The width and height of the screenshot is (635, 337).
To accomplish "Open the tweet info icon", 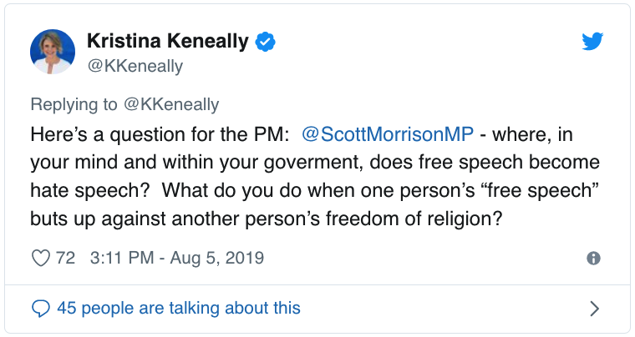I will tap(593, 259).
